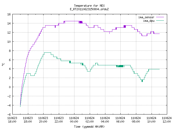Screen dimensions: 172x129
Task: Click the green ima_dpu legend line sample
Action: pyautogui.click(x=160, y=20)
